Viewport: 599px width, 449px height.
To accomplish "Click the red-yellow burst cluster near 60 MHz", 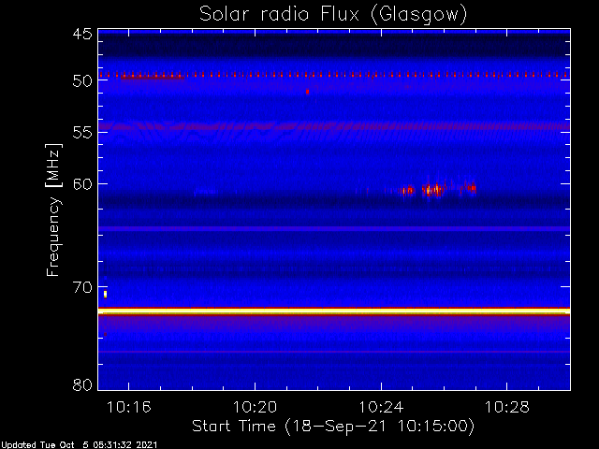I will 439,189.
